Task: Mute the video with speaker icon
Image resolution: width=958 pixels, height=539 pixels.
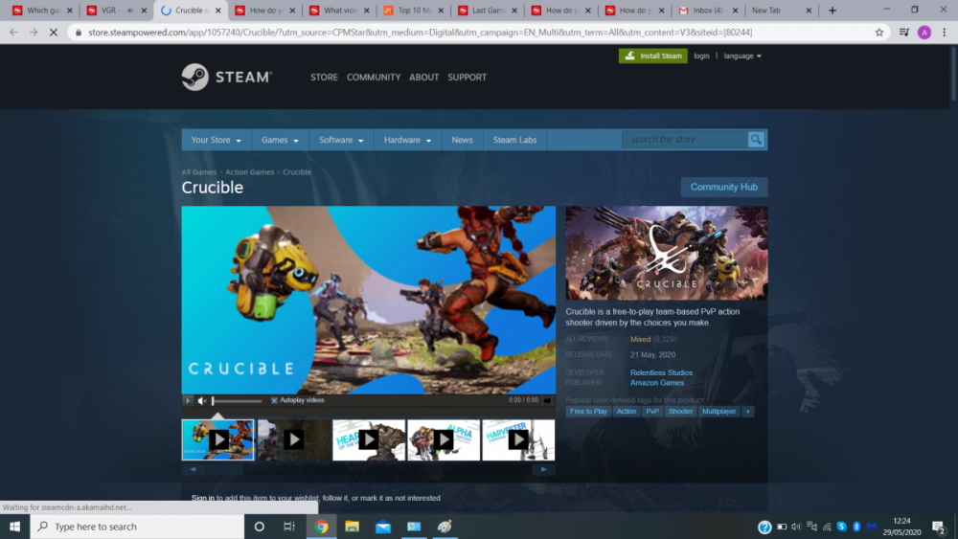Action: pos(201,400)
